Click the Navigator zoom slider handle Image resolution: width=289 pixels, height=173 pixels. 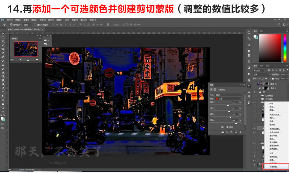pyautogui.click(x=28, y=60)
